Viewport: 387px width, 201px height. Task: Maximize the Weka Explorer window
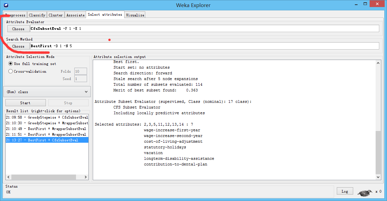(x=365, y=4)
